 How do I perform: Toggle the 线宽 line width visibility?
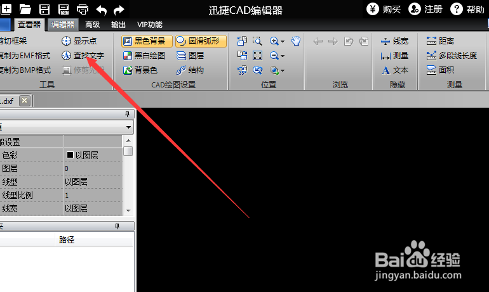coord(394,41)
